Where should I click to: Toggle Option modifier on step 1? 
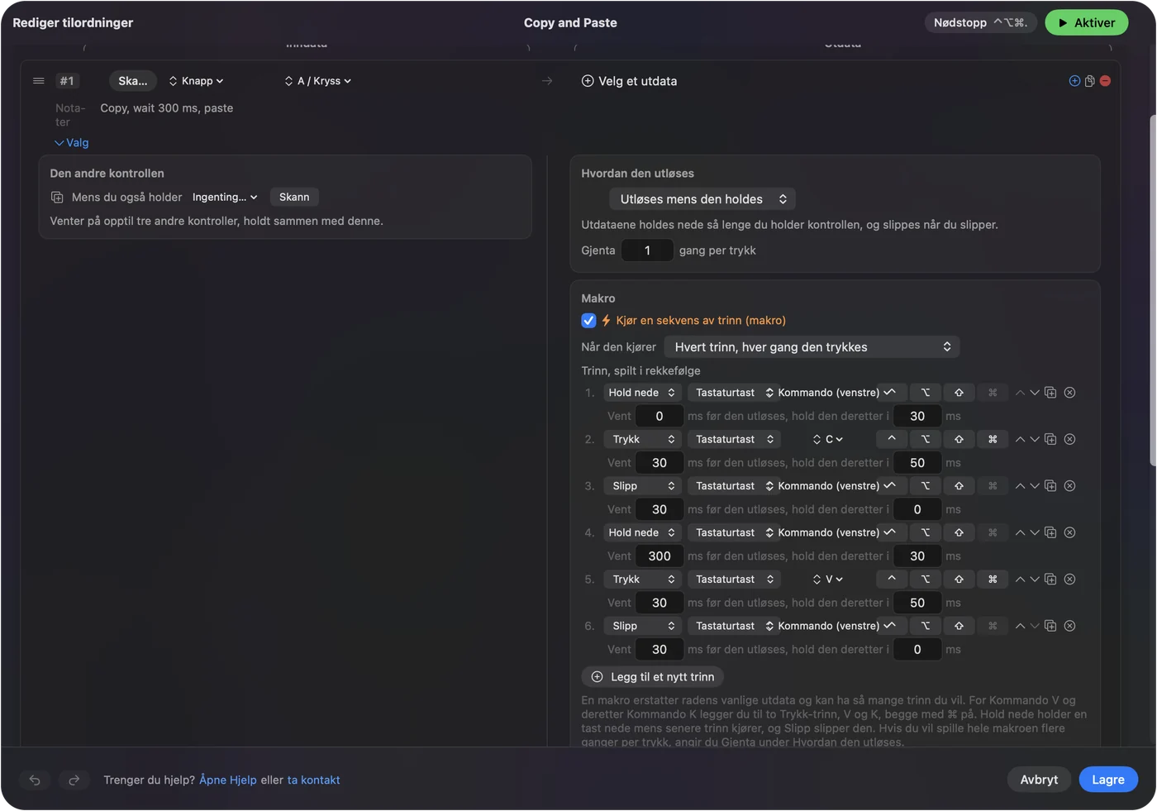click(926, 393)
